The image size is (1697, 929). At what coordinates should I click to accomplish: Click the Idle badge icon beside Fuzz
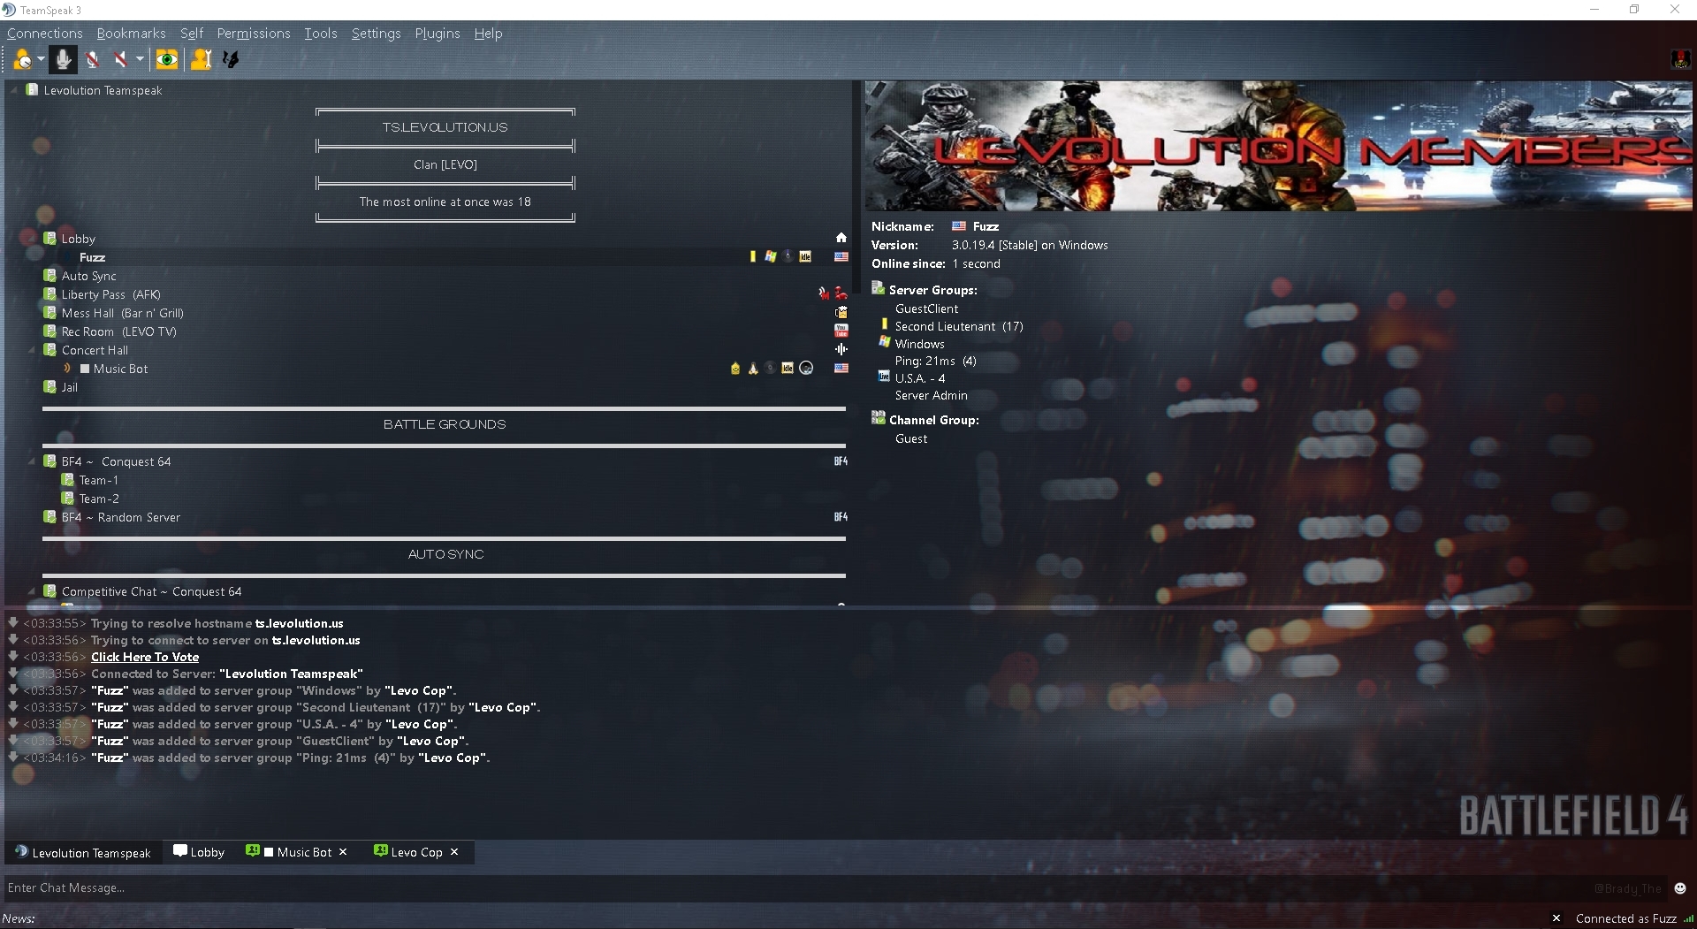[805, 256]
